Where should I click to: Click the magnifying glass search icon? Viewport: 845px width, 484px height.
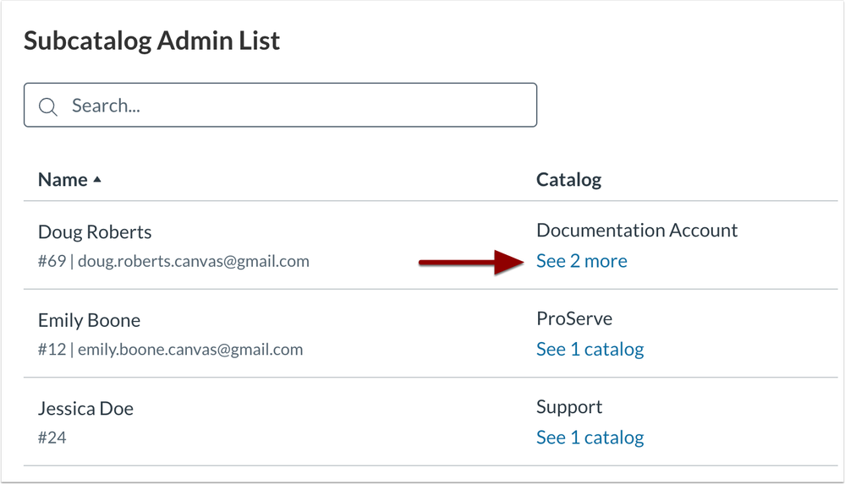pos(48,106)
